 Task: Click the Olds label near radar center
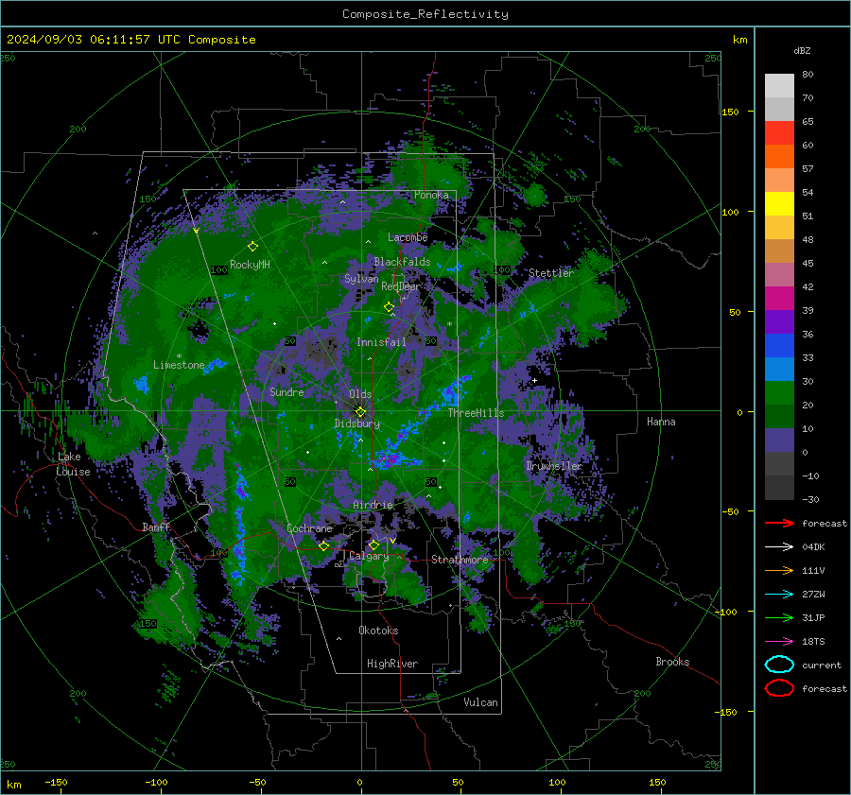(x=360, y=394)
